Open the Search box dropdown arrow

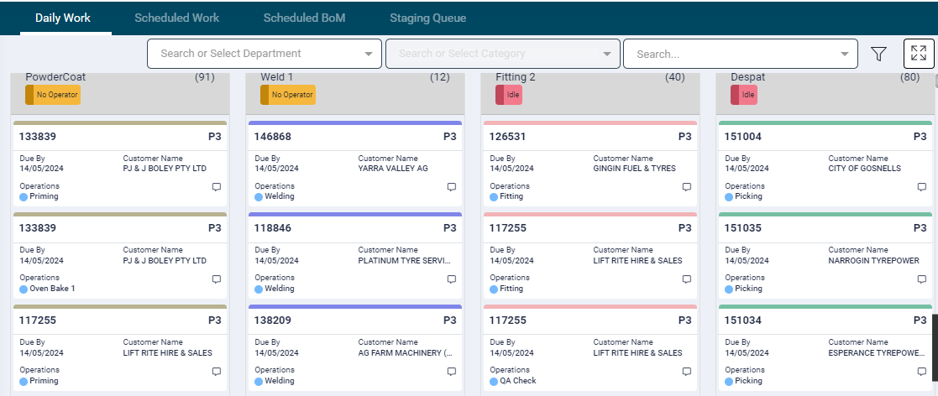844,55
